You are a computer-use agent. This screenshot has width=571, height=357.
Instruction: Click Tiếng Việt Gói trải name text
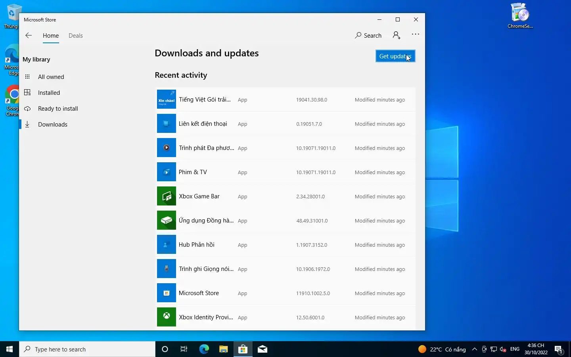(x=205, y=100)
